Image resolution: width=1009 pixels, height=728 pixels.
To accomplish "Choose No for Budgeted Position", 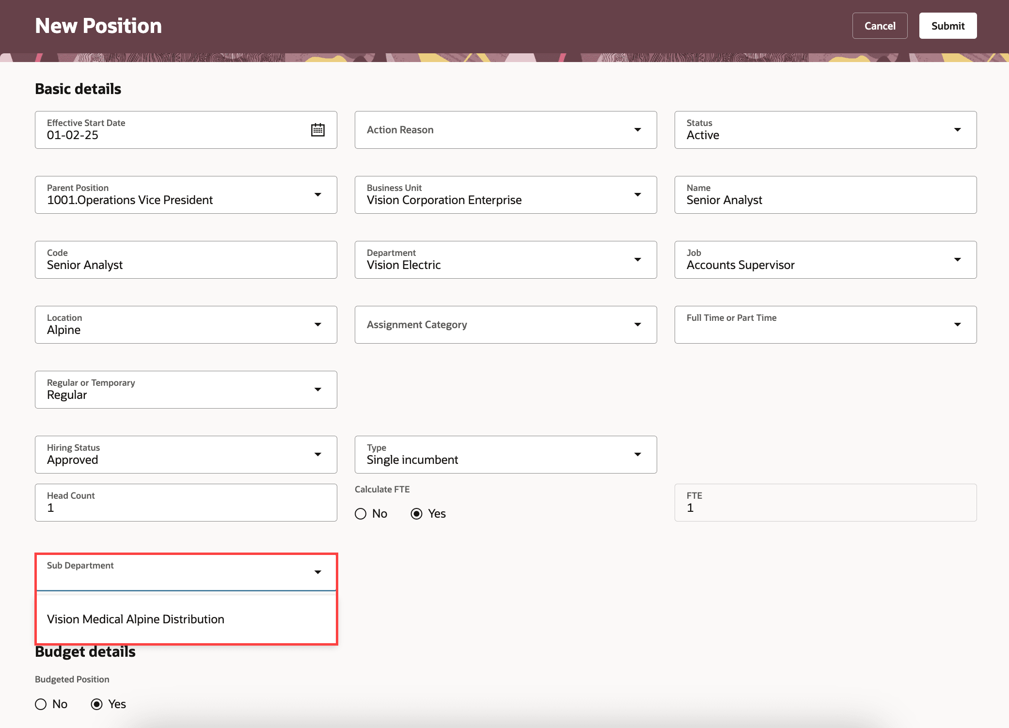I will (41, 704).
